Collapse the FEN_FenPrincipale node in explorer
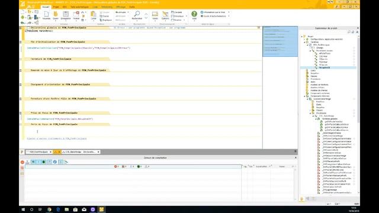 (307, 45)
